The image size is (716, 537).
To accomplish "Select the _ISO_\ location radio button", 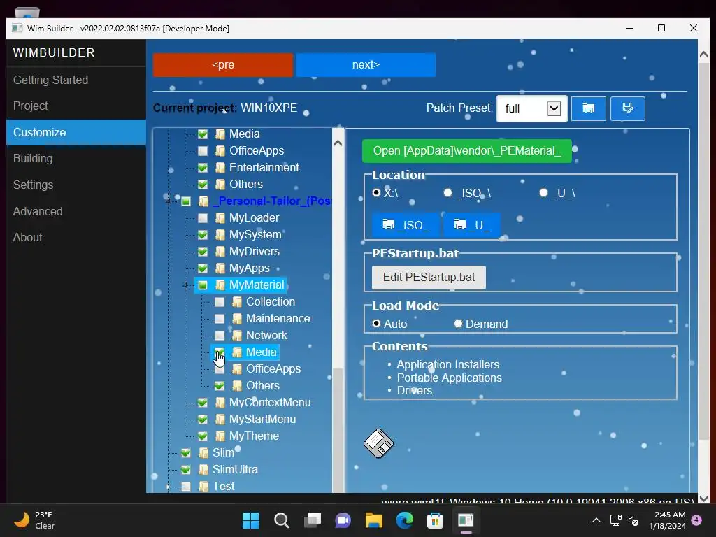I will point(448,193).
